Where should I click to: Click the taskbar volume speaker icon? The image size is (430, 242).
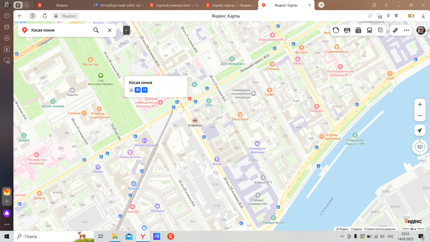tap(383, 236)
